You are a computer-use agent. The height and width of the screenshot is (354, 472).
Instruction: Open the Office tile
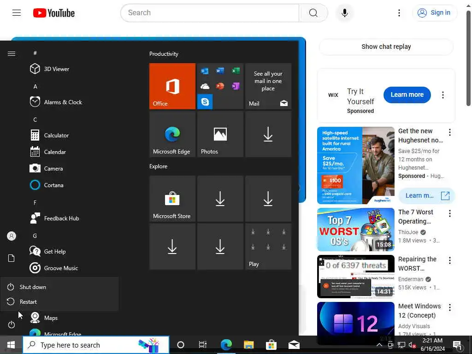point(172,86)
